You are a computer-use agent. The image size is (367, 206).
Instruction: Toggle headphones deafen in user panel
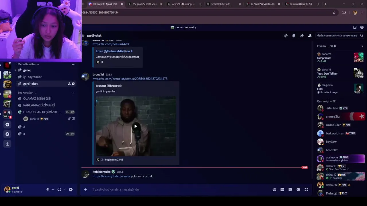(x=59, y=189)
